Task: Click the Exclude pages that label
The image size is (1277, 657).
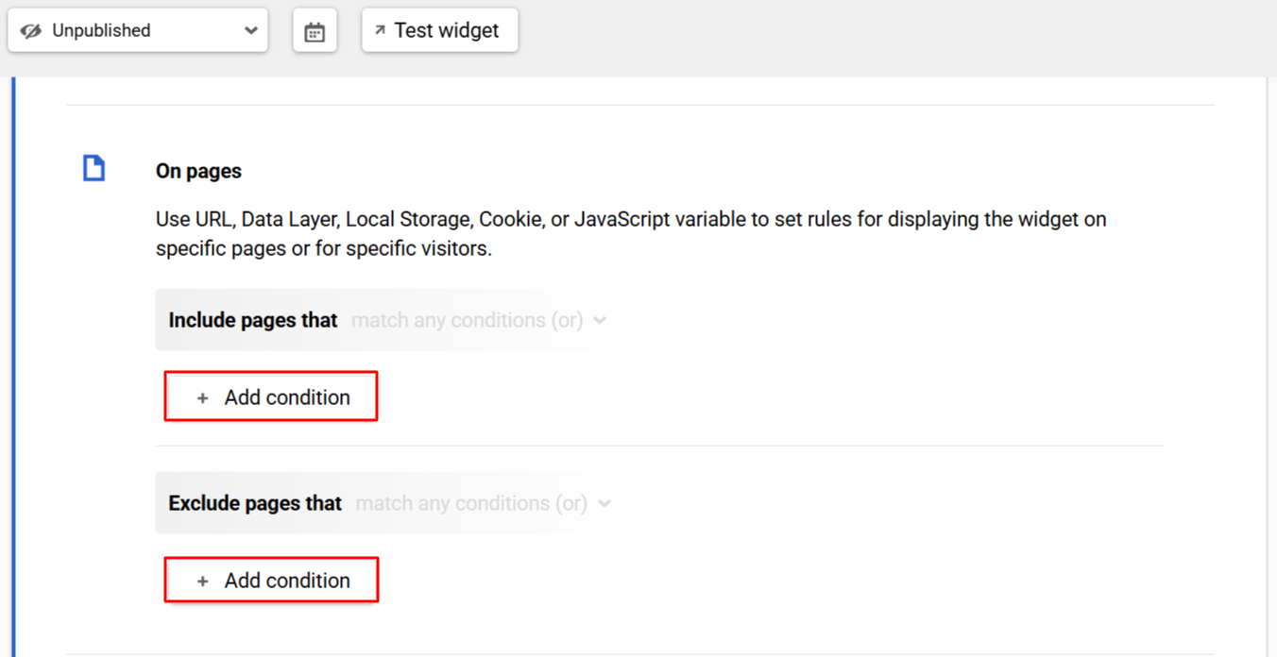Action: pyautogui.click(x=255, y=503)
